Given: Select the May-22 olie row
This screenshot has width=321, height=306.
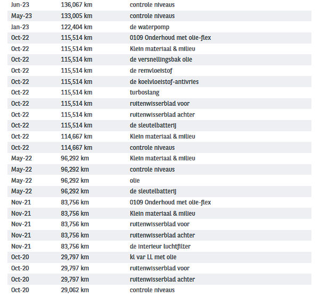Looking at the screenshot, I should click(160, 181).
